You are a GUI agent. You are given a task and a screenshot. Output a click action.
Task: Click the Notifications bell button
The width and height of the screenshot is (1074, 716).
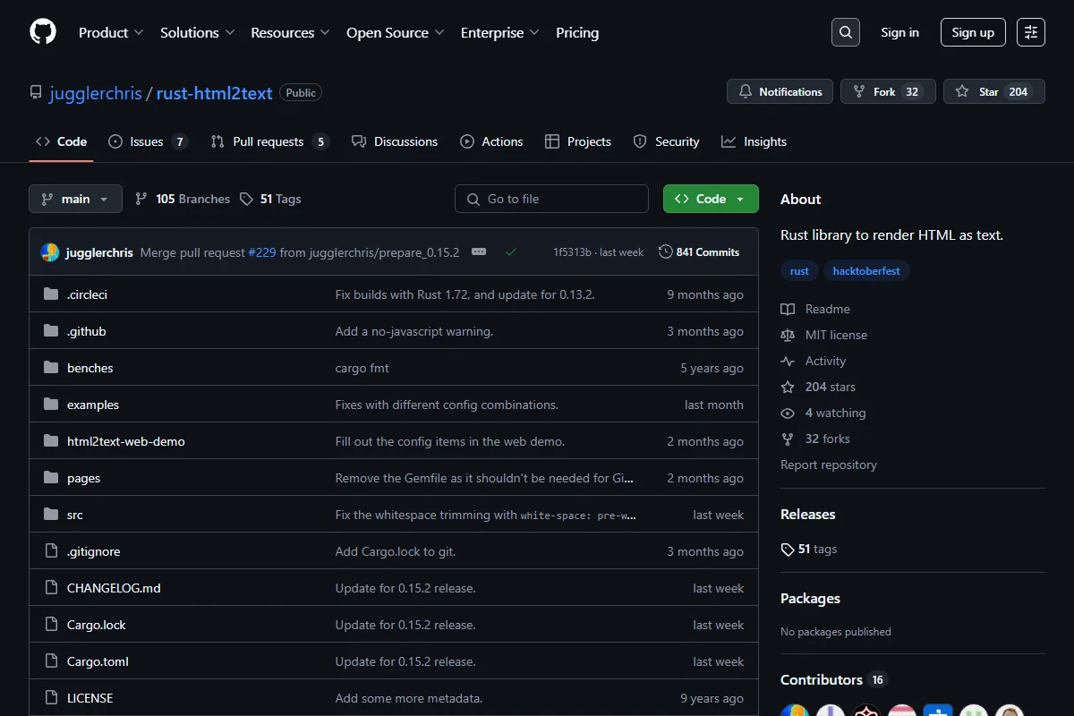tap(780, 91)
